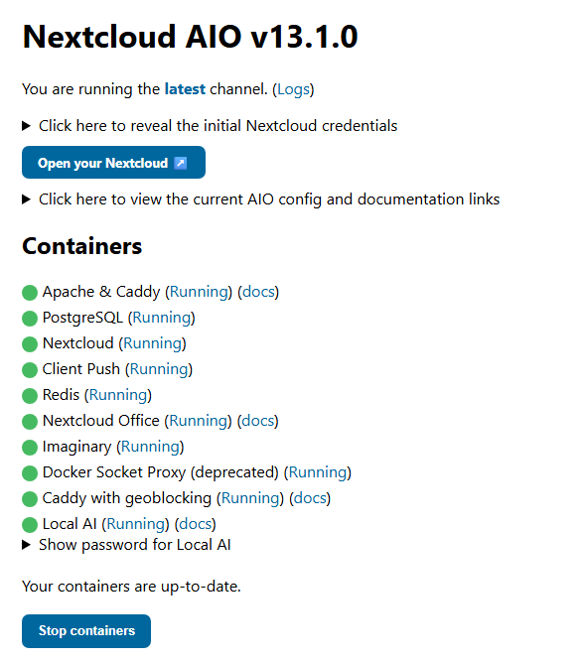Open the Running link for Apache & Caddy
584x661 pixels.
click(x=199, y=292)
